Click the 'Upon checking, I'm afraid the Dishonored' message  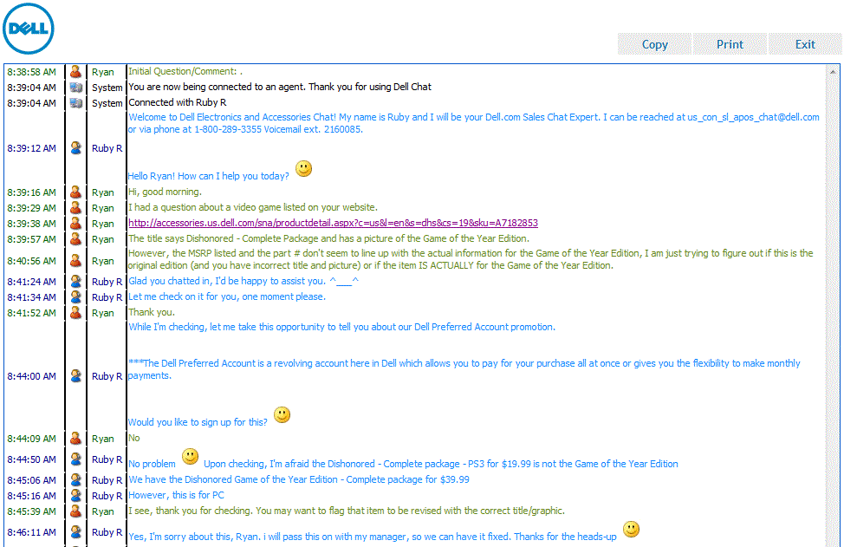click(x=441, y=464)
